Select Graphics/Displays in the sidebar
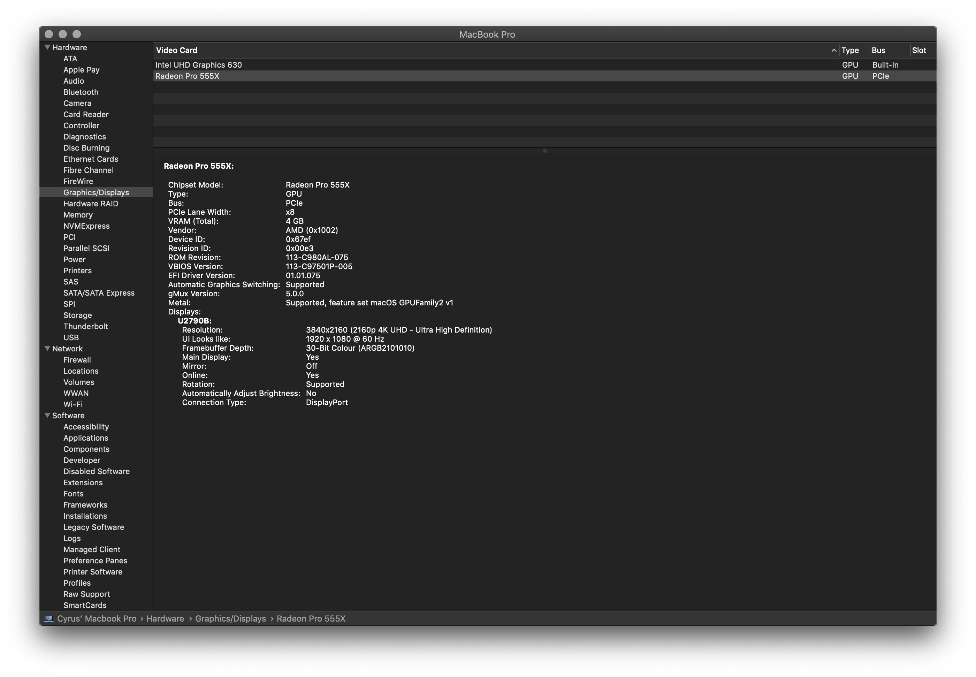The width and height of the screenshot is (976, 677). [x=96, y=192]
